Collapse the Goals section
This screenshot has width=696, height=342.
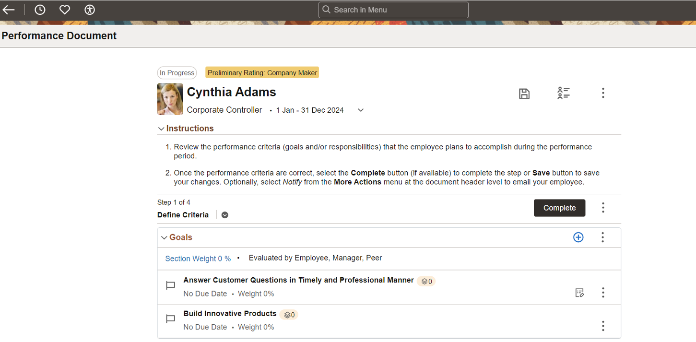(x=164, y=237)
